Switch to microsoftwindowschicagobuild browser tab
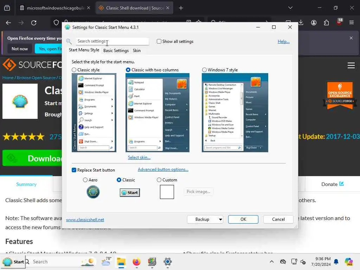360x270 pixels. click(x=55, y=8)
